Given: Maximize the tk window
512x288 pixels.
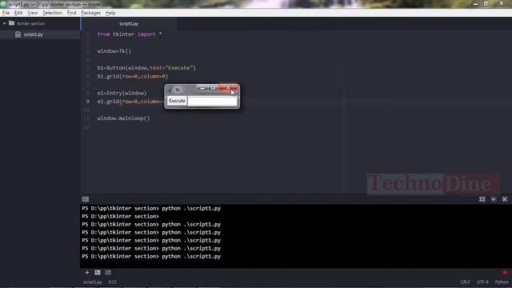Looking at the screenshot, I should 213,88.
